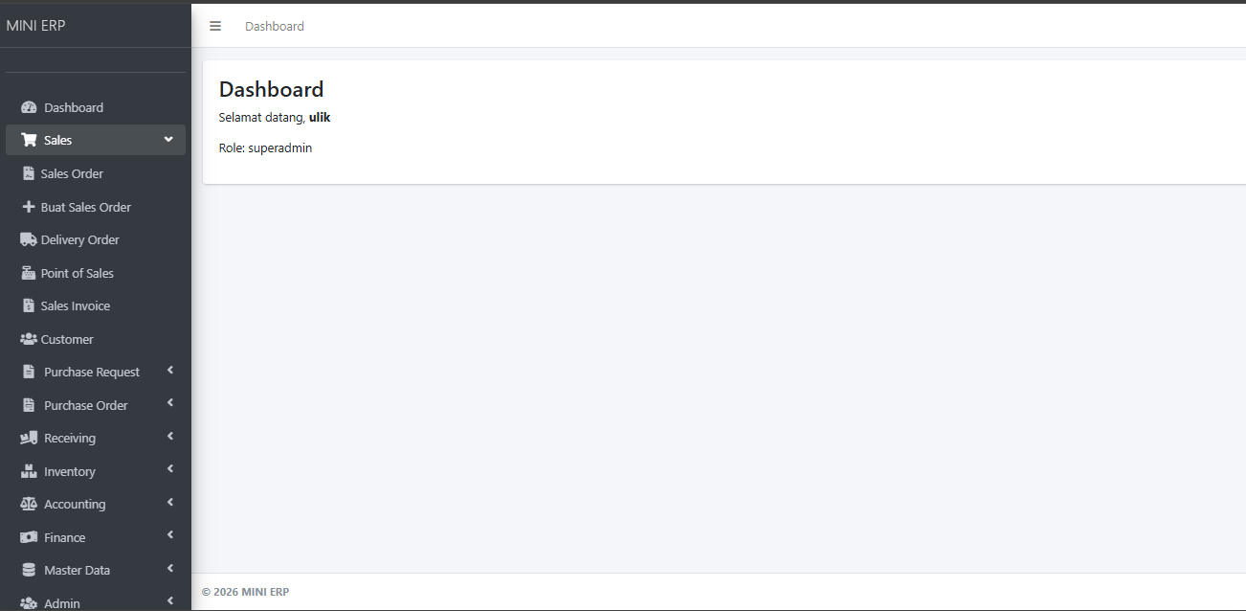Viewport: 1246px width, 611px height.
Task: Click the Accounting balance scale icon
Action: click(29, 504)
